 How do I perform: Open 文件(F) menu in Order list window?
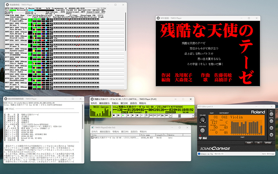[94, 132]
